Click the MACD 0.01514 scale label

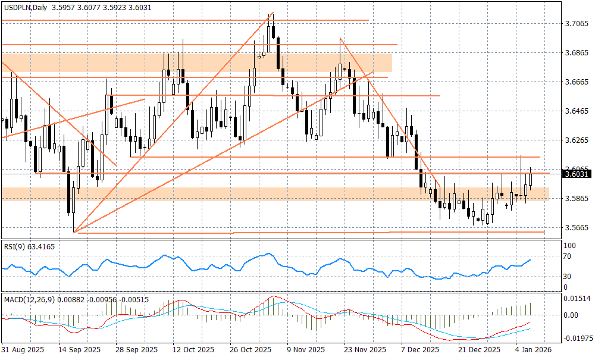(x=575, y=299)
